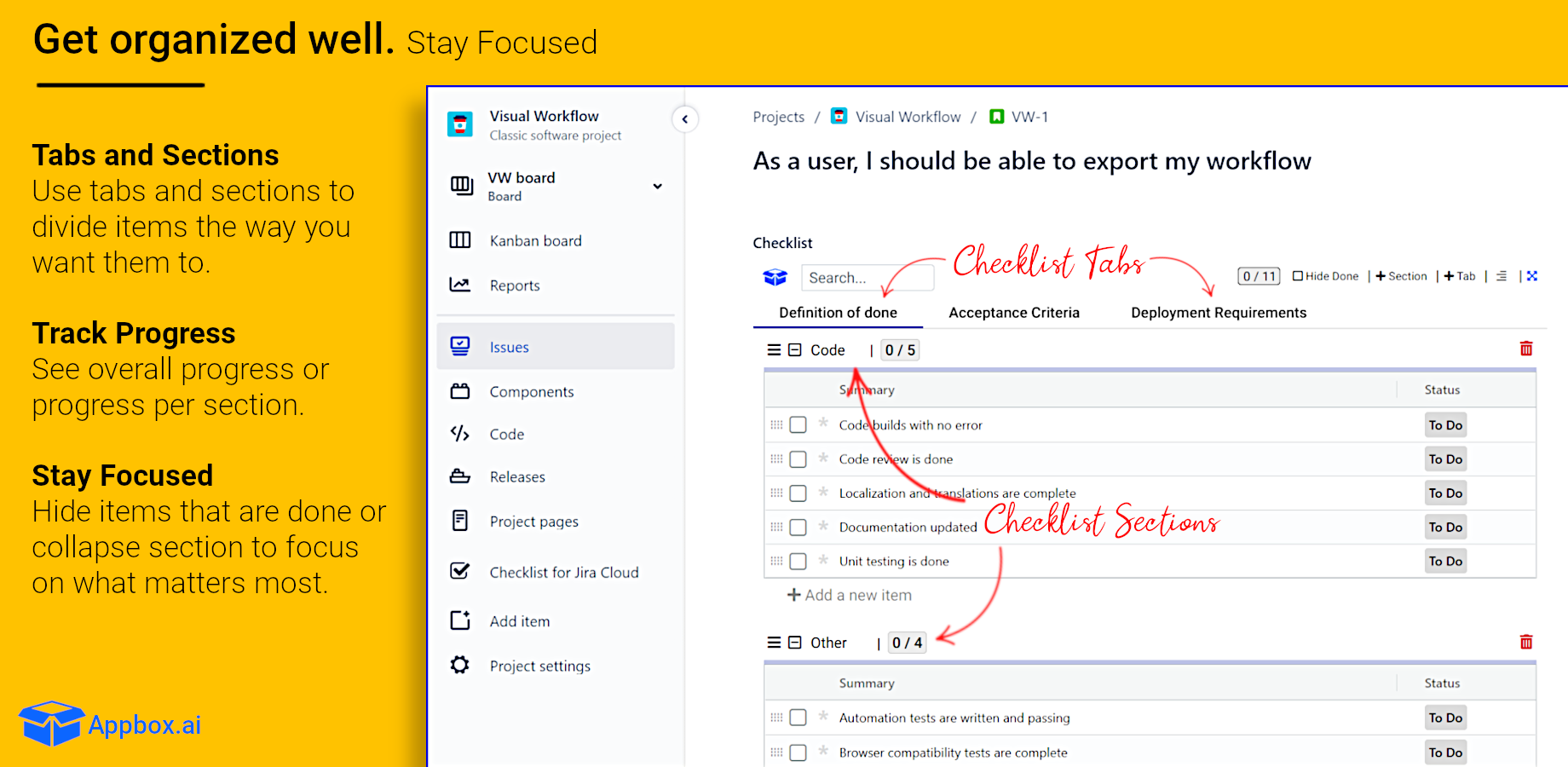
Task: Check the 'Documentation updated' item
Action: click(x=798, y=528)
